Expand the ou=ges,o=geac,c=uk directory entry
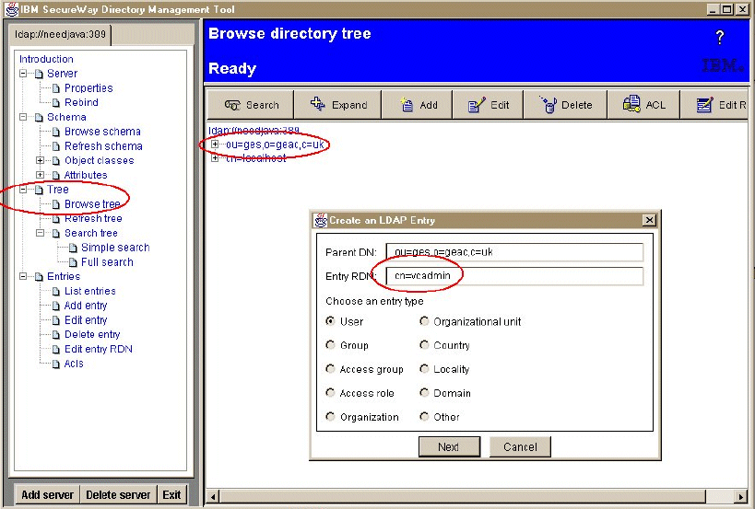755x509 pixels. (215, 145)
